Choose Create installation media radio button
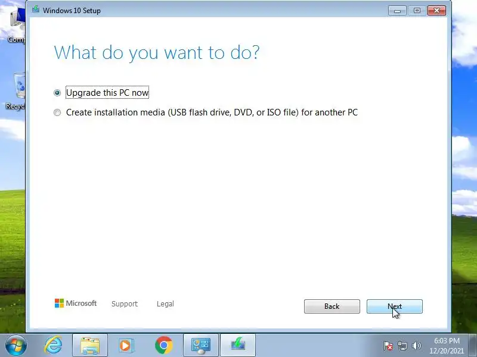The width and height of the screenshot is (477, 357). pos(57,112)
